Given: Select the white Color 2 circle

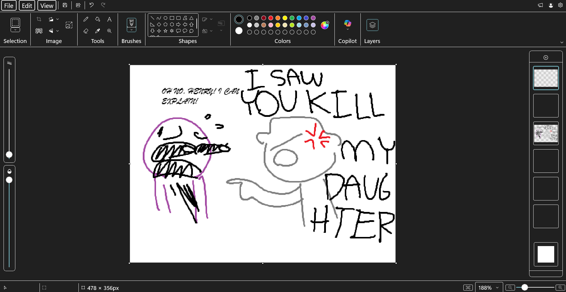Looking at the screenshot, I should [239, 31].
